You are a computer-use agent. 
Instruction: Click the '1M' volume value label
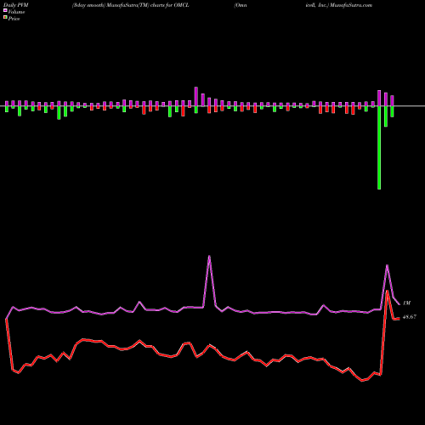(x=406, y=303)
